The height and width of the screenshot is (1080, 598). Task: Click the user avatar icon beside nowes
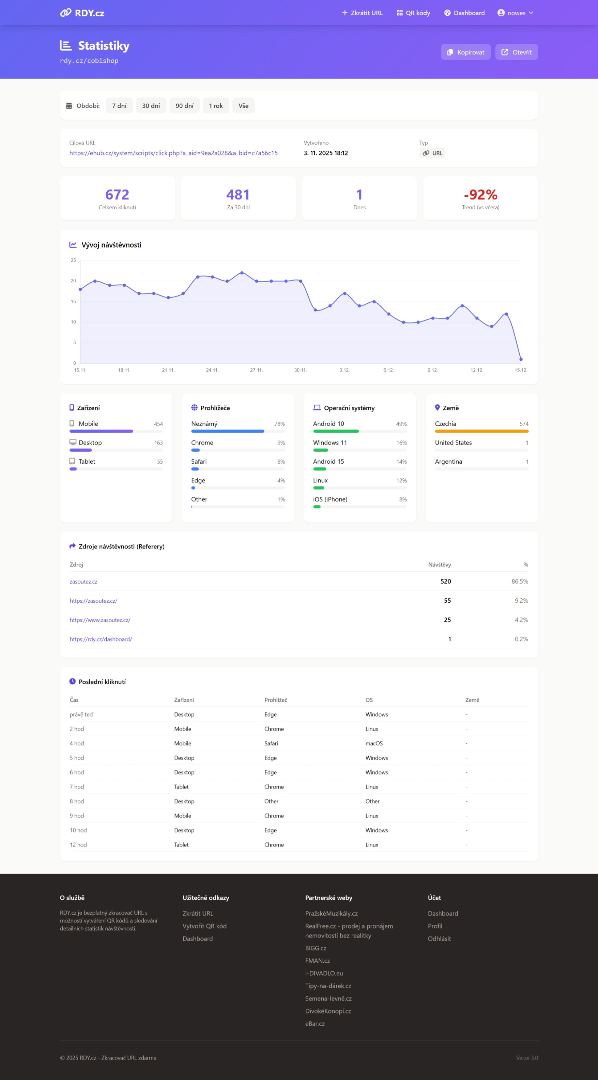(x=500, y=13)
